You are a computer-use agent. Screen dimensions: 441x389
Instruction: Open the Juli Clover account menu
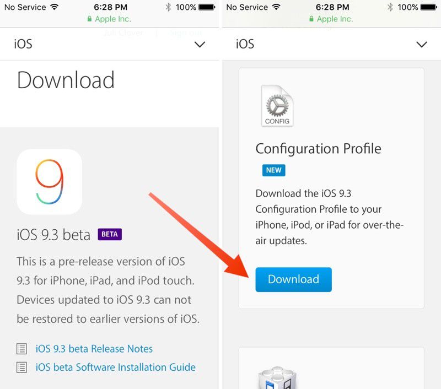pyautogui.click(x=122, y=32)
